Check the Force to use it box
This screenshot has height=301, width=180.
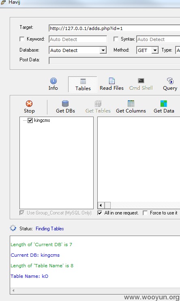146,213
